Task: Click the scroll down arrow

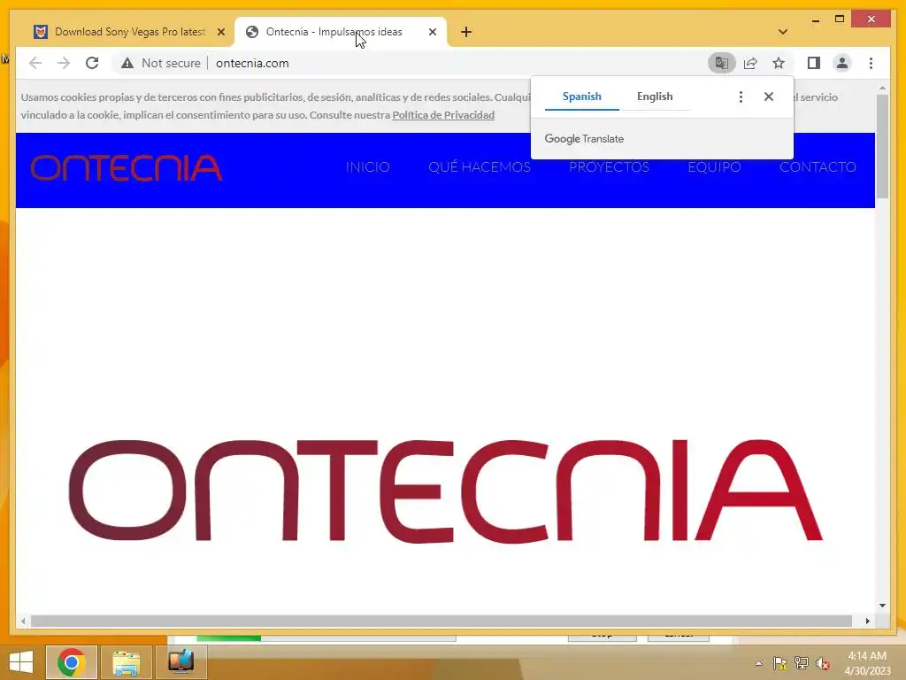Action: click(882, 606)
